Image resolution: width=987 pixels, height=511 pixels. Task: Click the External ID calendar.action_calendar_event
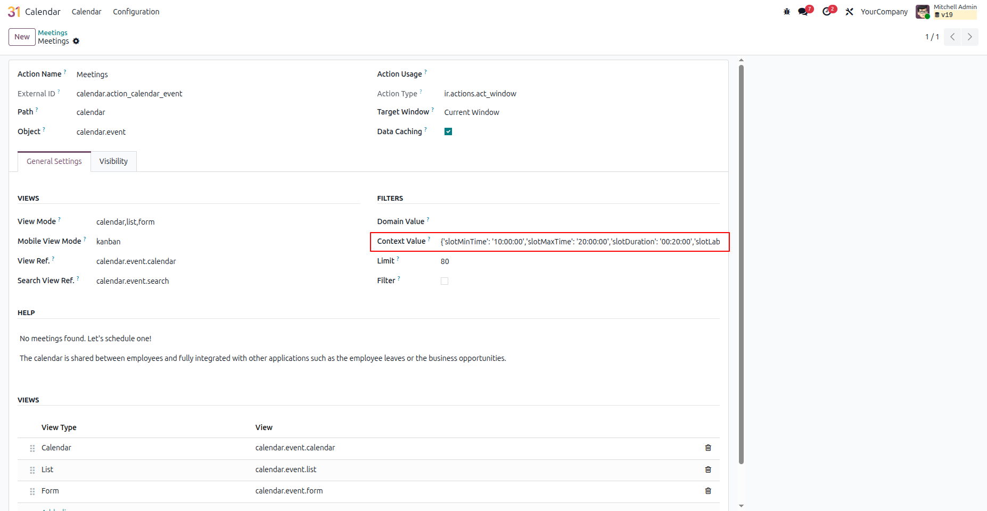[x=129, y=94]
